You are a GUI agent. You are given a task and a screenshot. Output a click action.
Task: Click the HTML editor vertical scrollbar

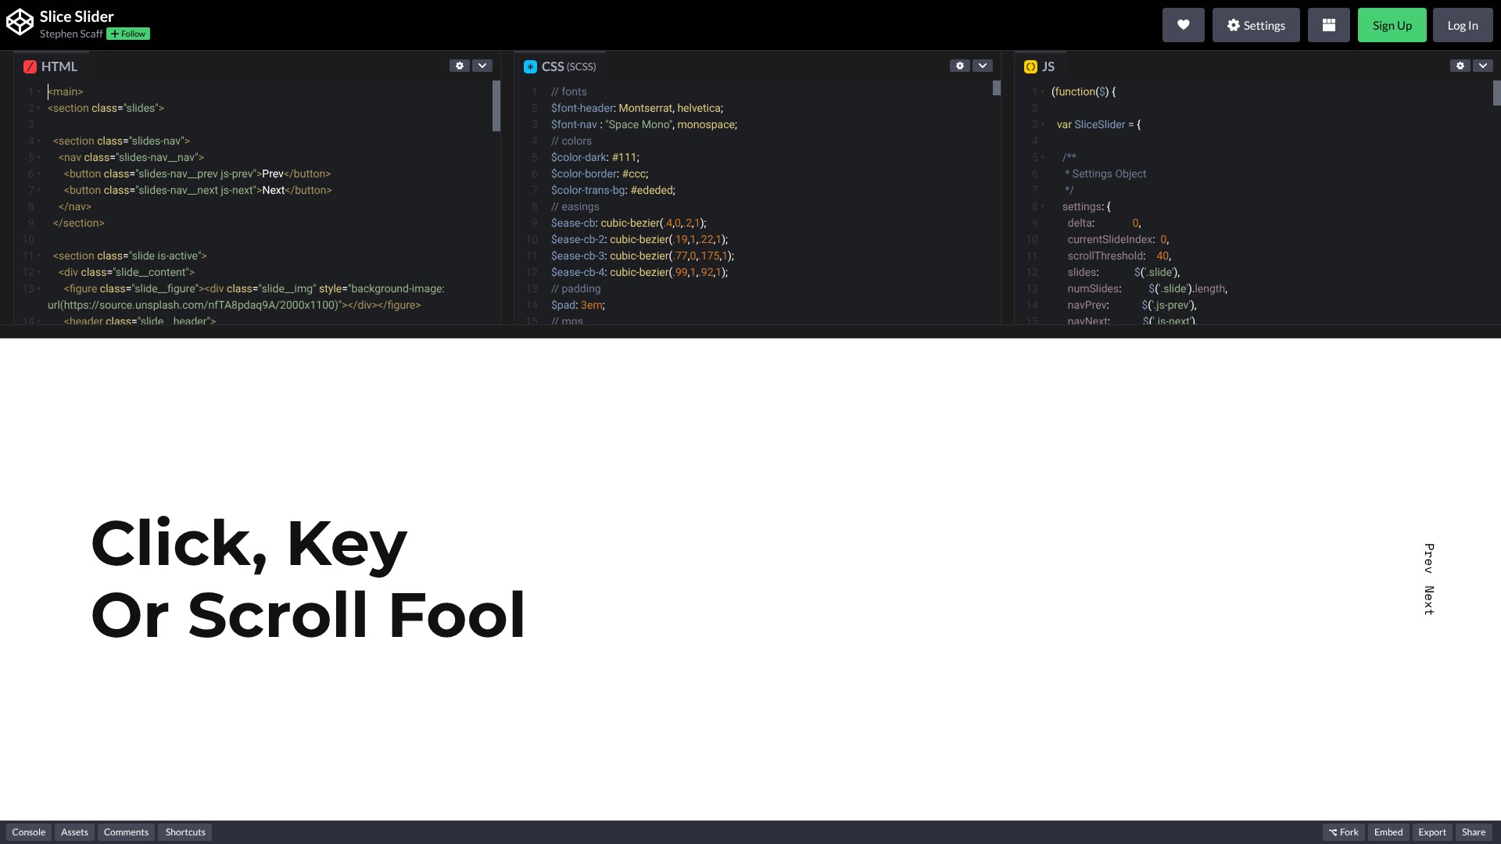click(496, 106)
